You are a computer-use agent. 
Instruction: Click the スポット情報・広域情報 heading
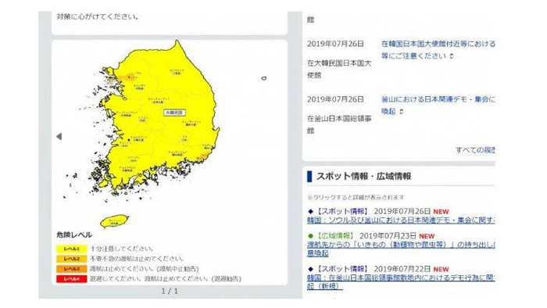click(364, 176)
